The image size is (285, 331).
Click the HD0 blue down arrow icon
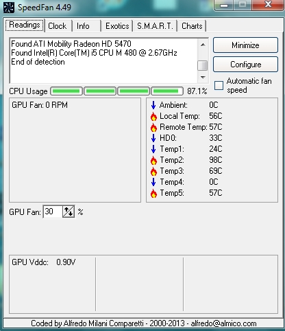pyautogui.click(x=153, y=138)
